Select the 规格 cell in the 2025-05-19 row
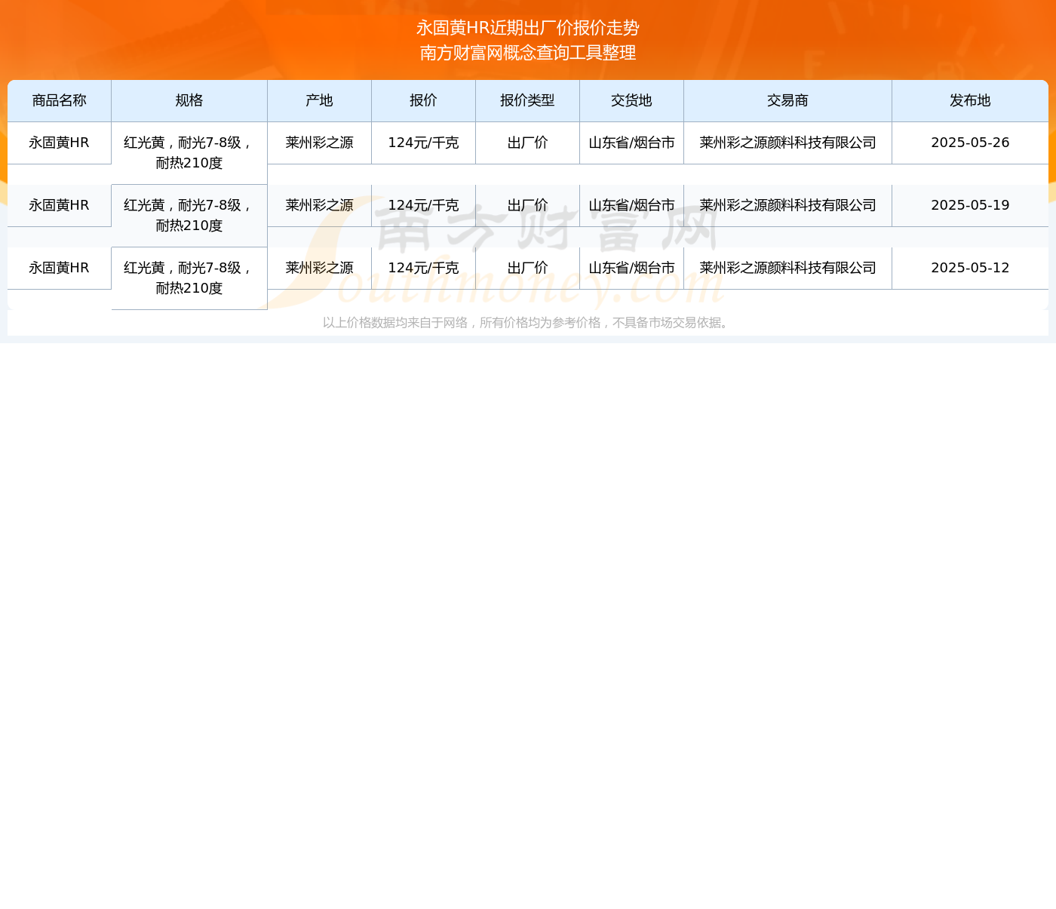This screenshot has height=909, width=1056. (189, 216)
